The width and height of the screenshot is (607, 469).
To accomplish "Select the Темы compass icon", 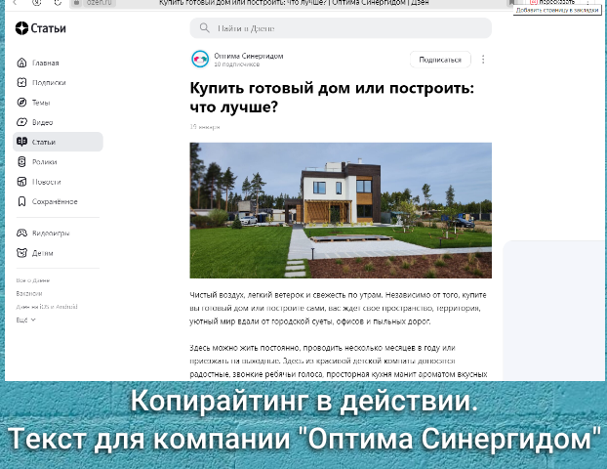I will [x=21, y=102].
